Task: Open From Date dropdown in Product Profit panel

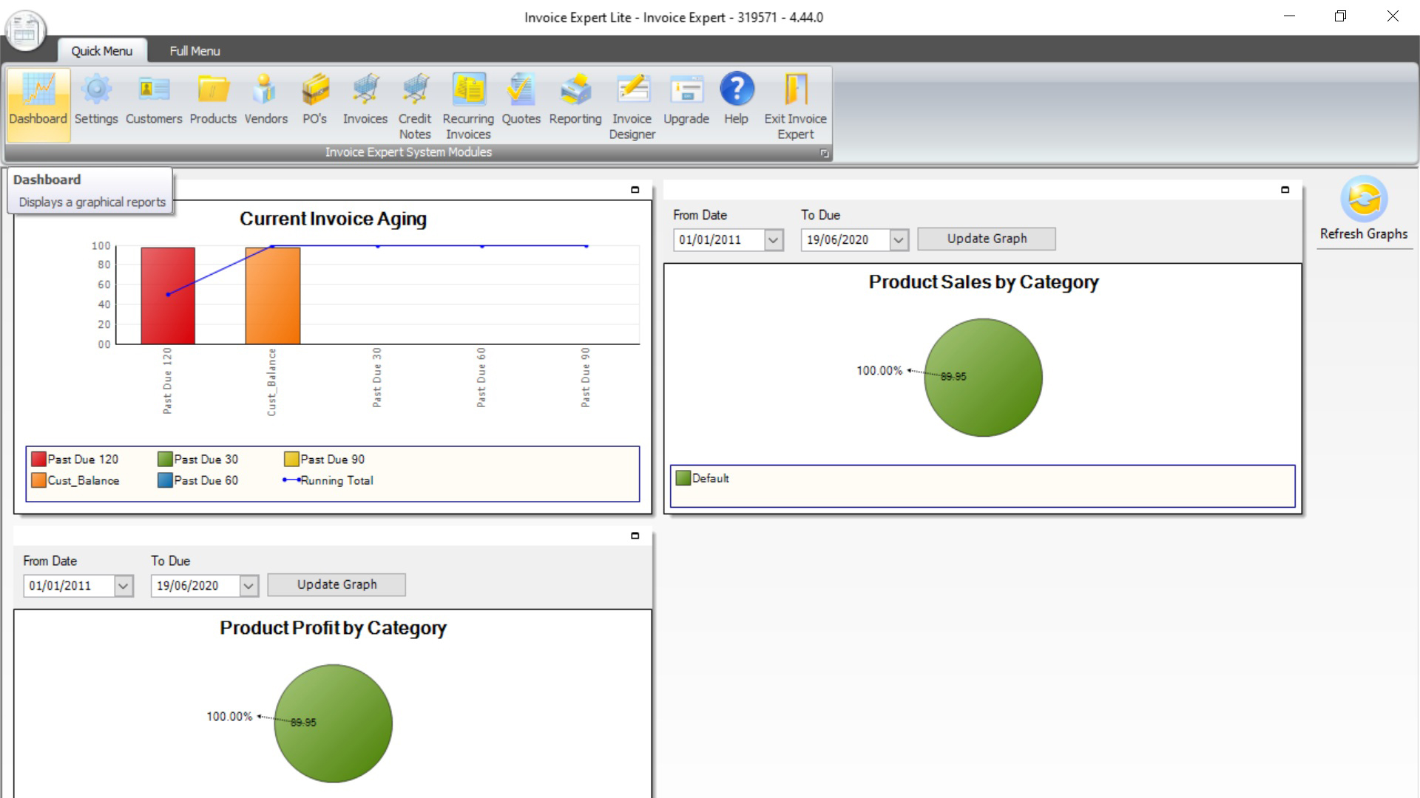Action: [x=124, y=586]
